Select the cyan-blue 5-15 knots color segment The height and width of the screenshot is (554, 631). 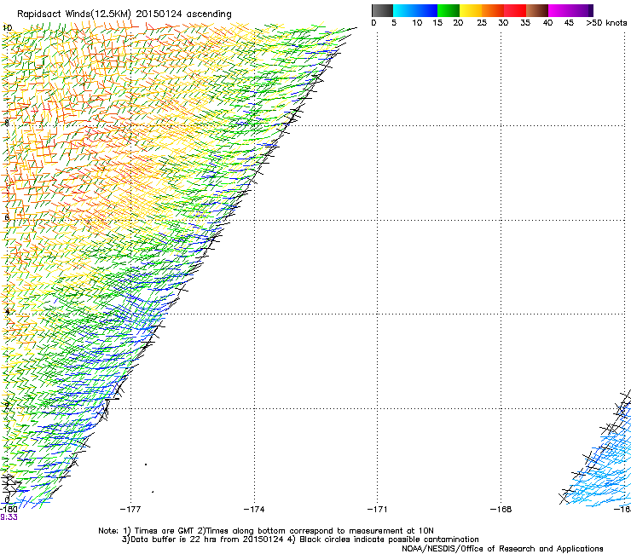click(415, 10)
